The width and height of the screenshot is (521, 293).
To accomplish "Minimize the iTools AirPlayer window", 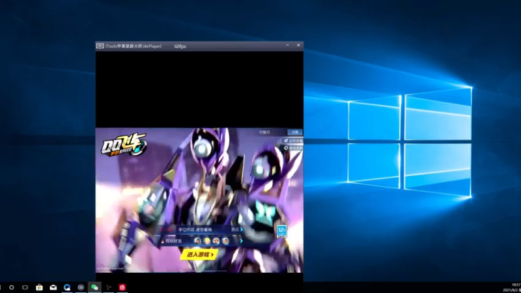I will pos(287,45).
